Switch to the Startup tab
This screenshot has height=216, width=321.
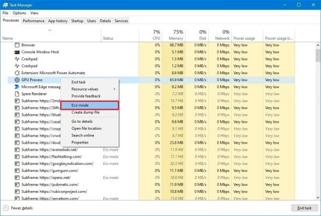(77, 21)
